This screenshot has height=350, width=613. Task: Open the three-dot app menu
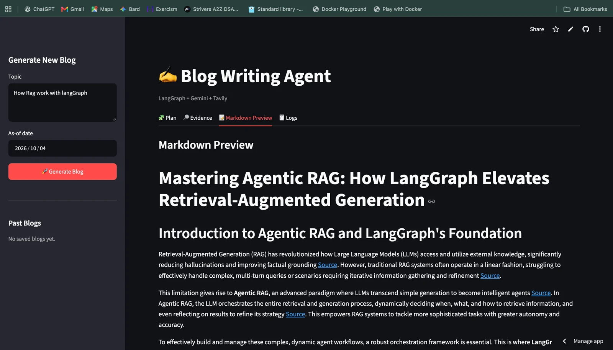tap(600, 29)
